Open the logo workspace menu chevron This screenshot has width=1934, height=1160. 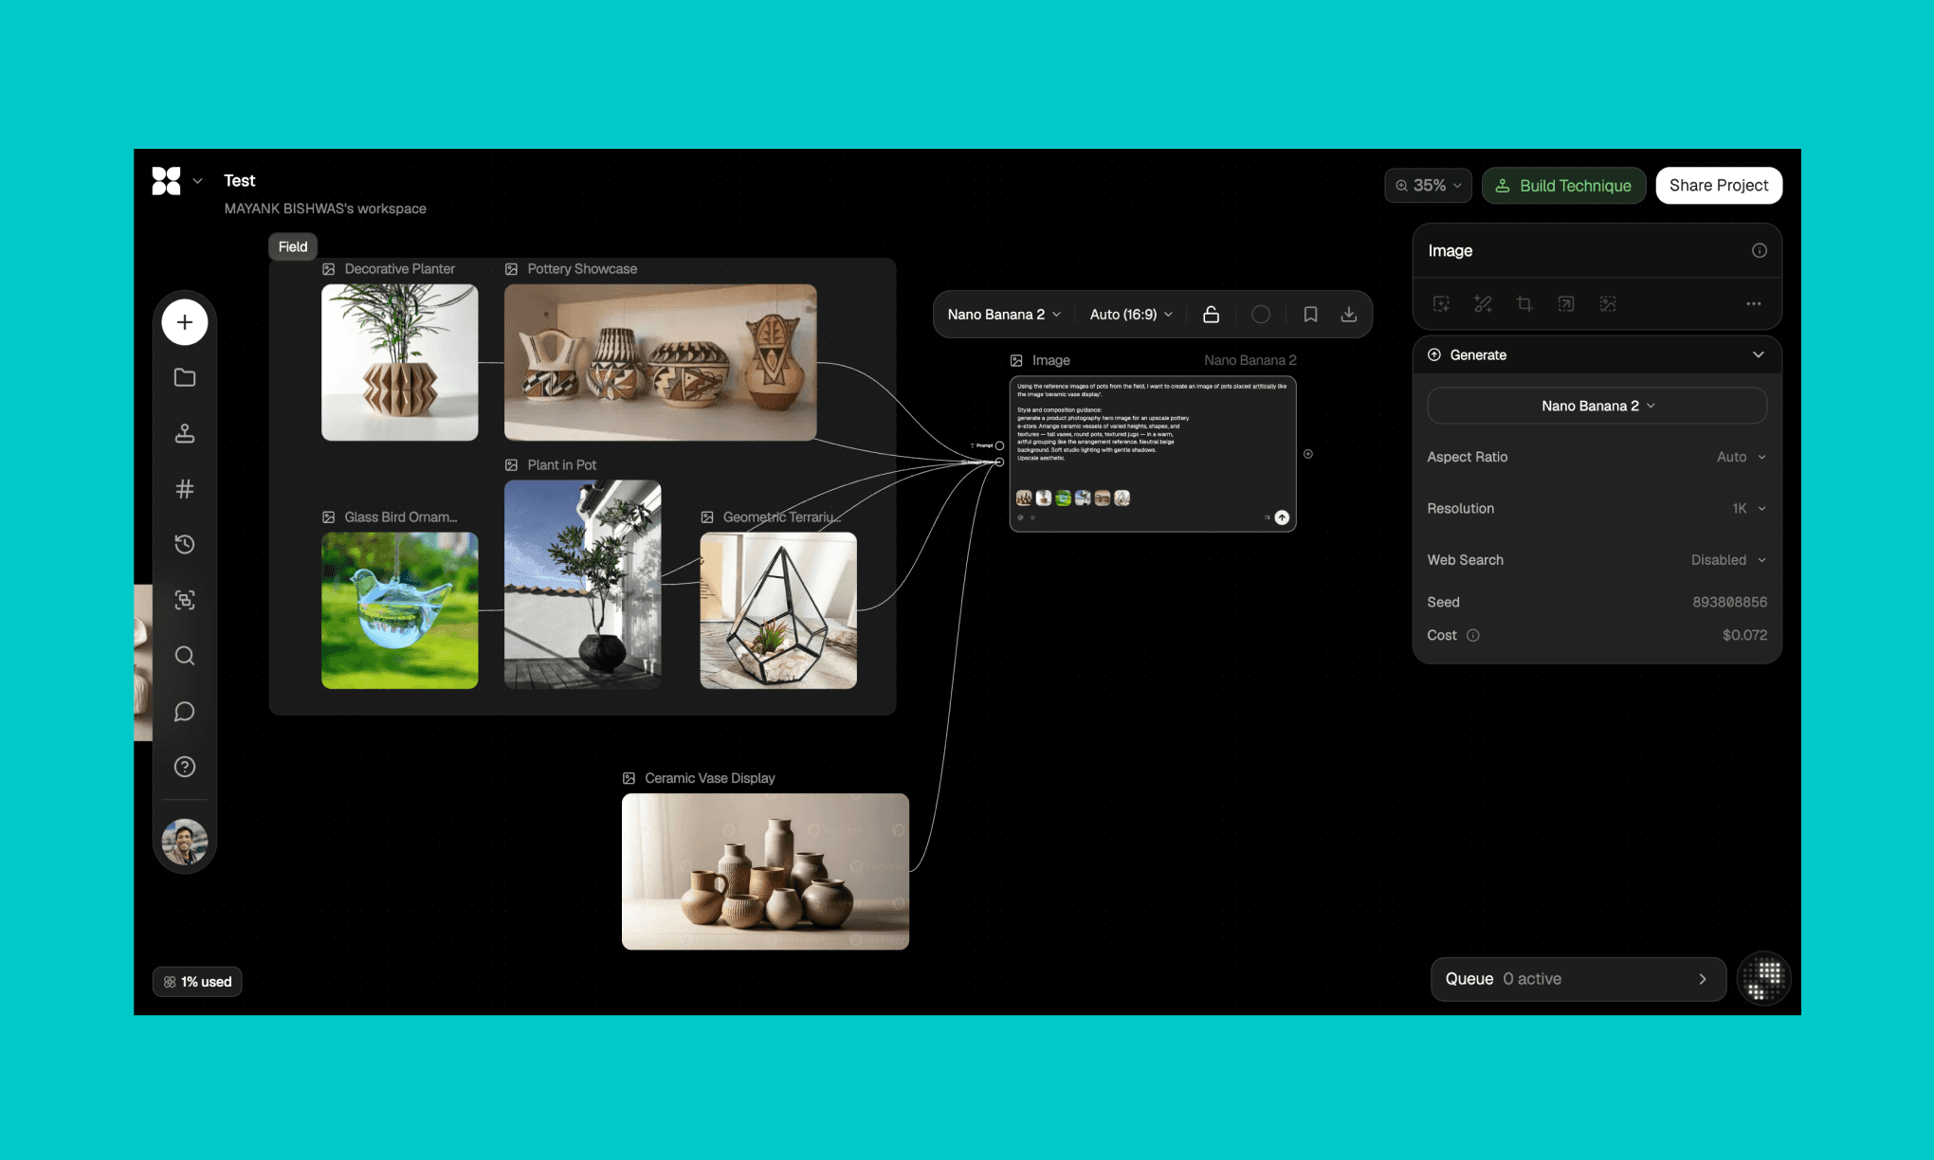(197, 181)
